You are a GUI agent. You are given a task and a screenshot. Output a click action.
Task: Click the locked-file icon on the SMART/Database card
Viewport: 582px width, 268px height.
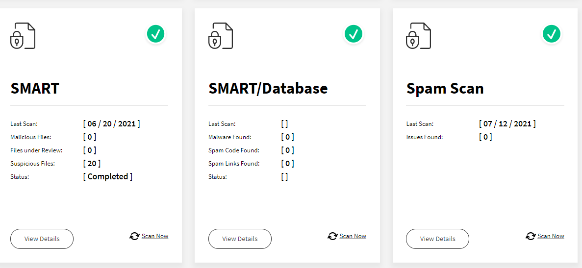pyautogui.click(x=221, y=36)
